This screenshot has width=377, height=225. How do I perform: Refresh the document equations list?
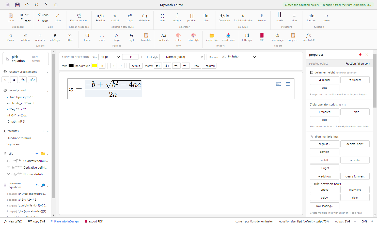click(37, 185)
